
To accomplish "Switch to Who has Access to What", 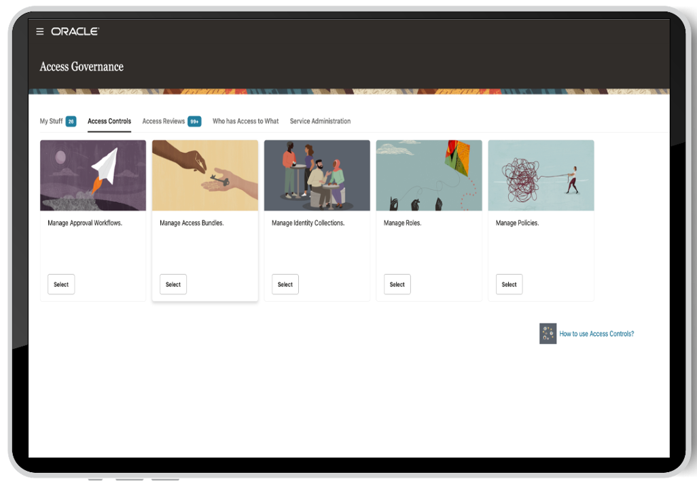I will (245, 121).
